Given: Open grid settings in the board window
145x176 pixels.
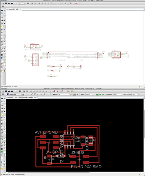Looking at the screenshot, I should [x=3, y=94].
